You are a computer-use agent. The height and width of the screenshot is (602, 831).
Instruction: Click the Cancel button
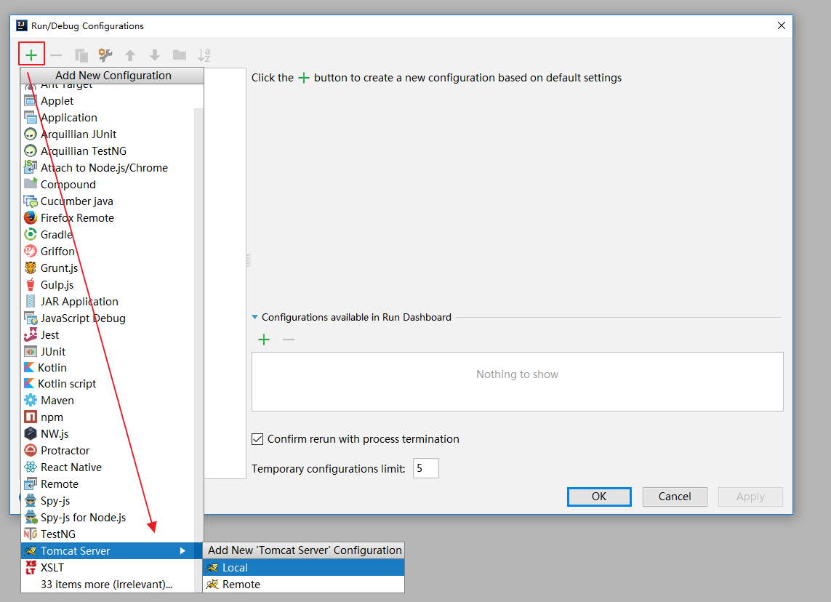tap(675, 497)
